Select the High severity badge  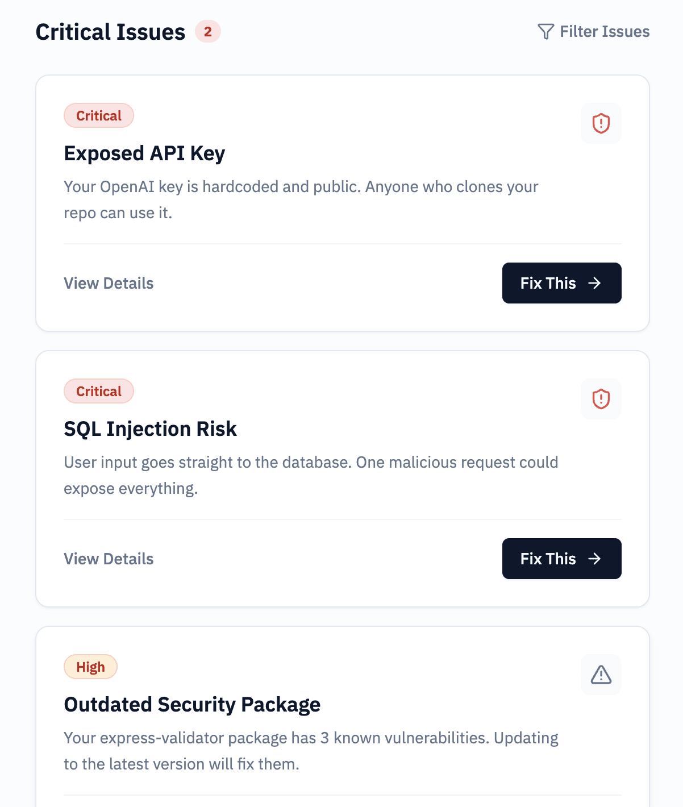[90, 667]
